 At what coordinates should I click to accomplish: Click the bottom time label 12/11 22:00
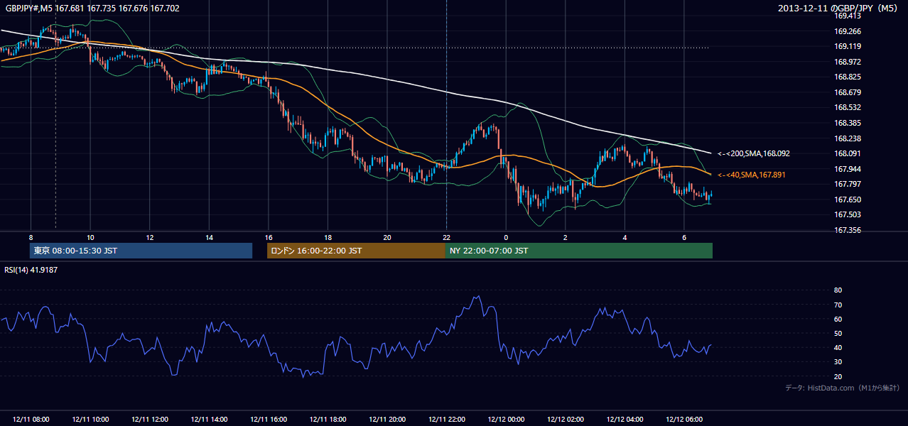coord(446,420)
